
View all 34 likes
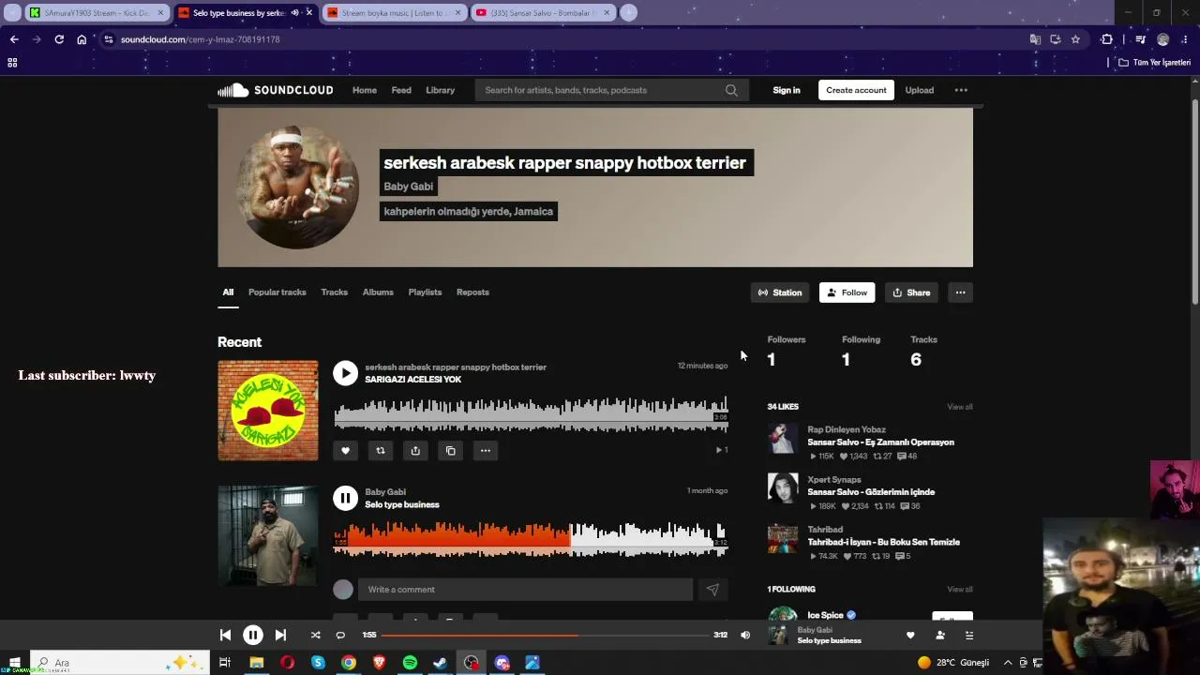coord(960,407)
